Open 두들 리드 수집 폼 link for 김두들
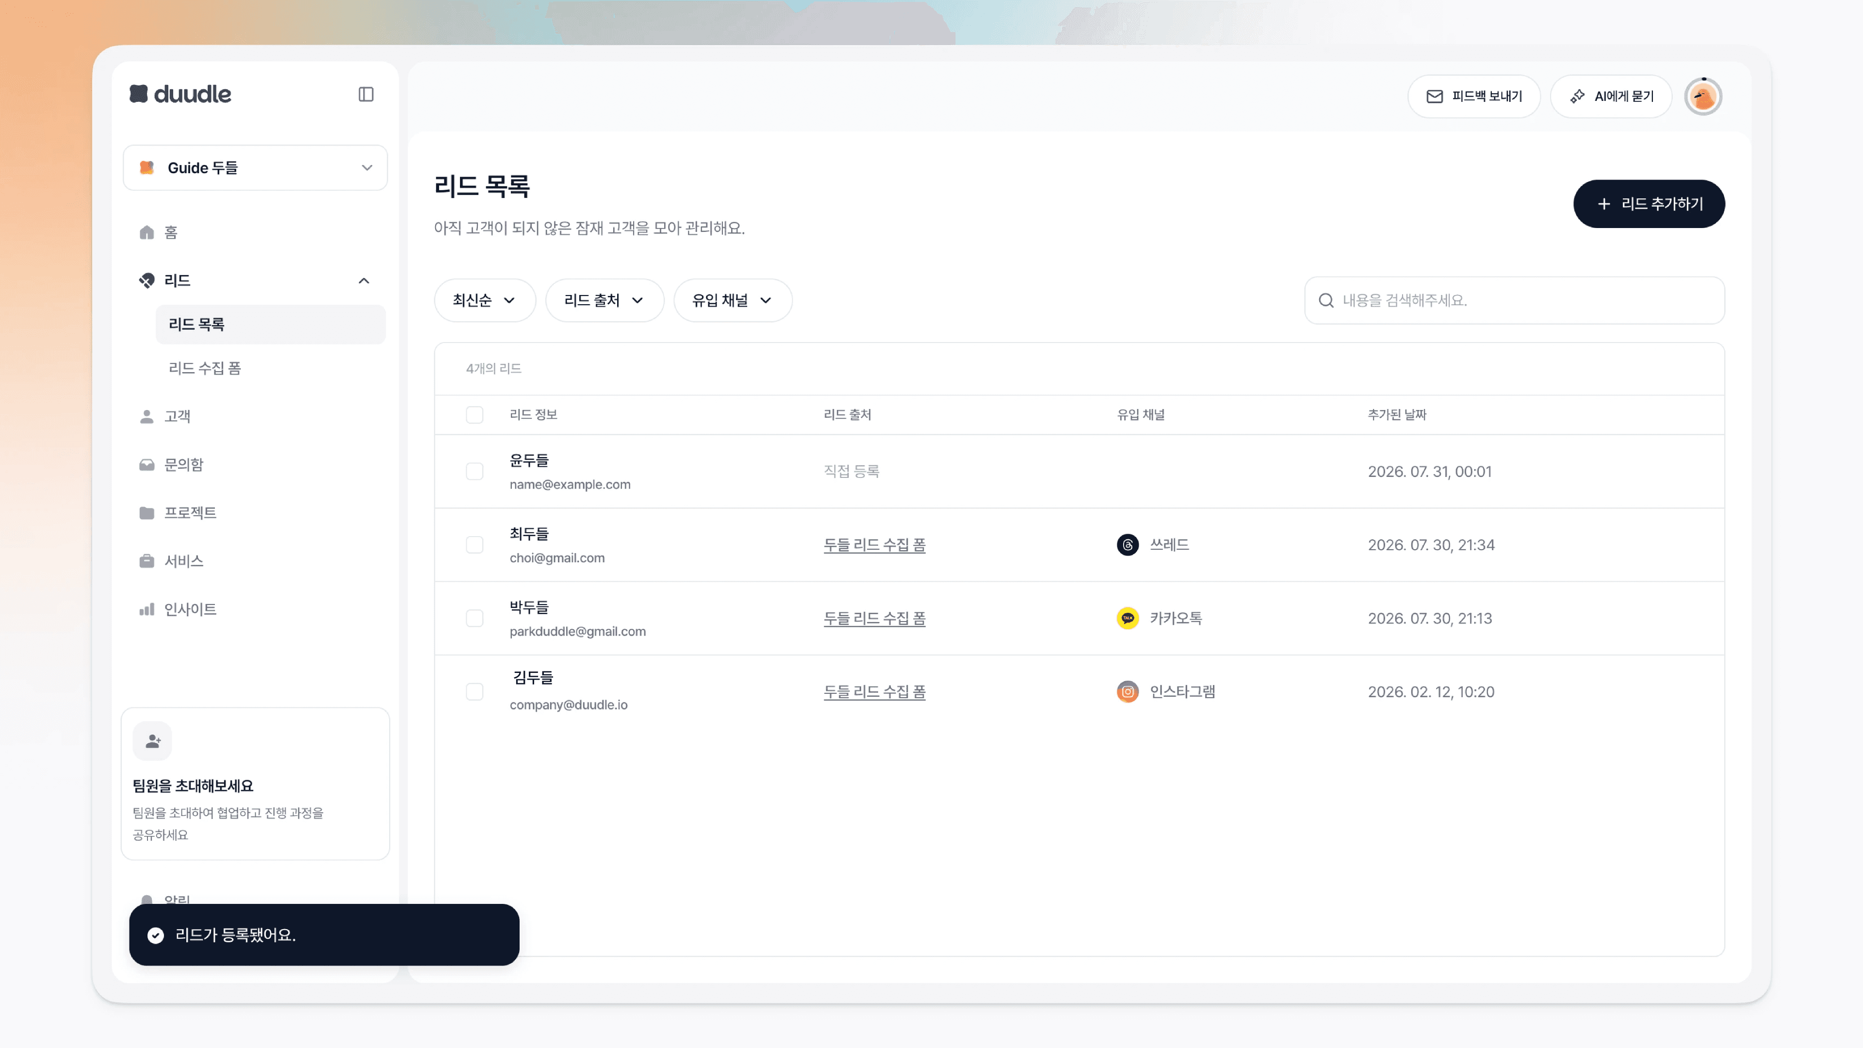The width and height of the screenshot is (1863, 1048). [x=874, y=692]
